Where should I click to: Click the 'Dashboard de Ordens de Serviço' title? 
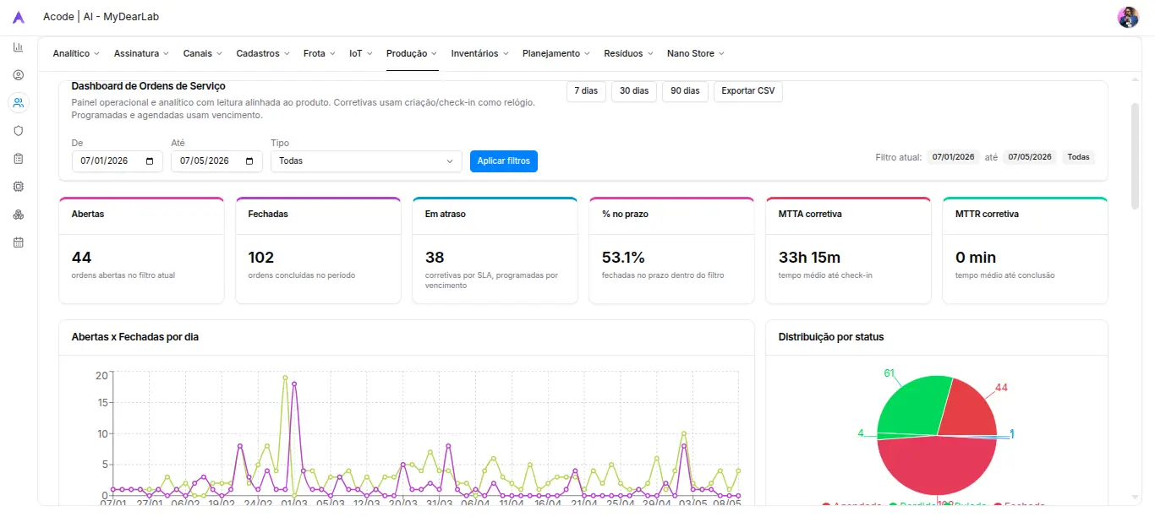click(149, 86)
